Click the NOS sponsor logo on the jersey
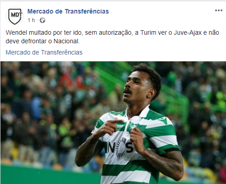Image resolution: width=226 pixels, height=184 pixels. click(121, 147)
